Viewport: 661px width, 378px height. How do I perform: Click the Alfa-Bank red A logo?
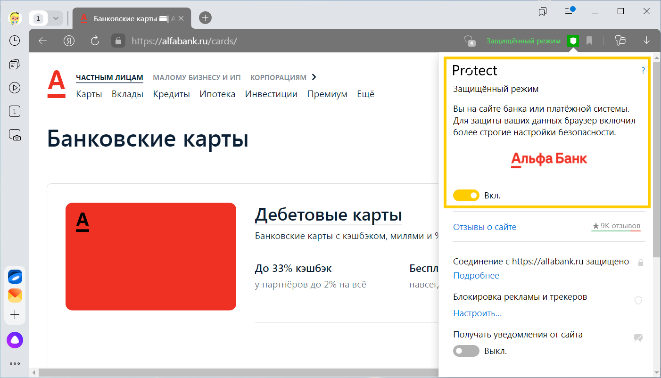(57, 84)
